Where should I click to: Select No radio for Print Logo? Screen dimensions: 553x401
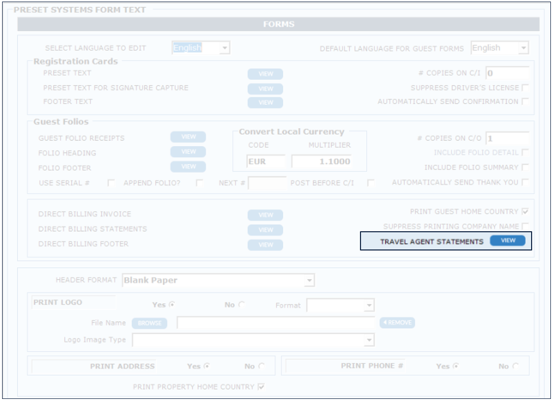241,305
